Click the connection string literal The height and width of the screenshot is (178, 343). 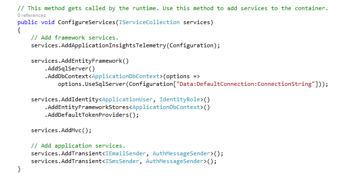245,84
